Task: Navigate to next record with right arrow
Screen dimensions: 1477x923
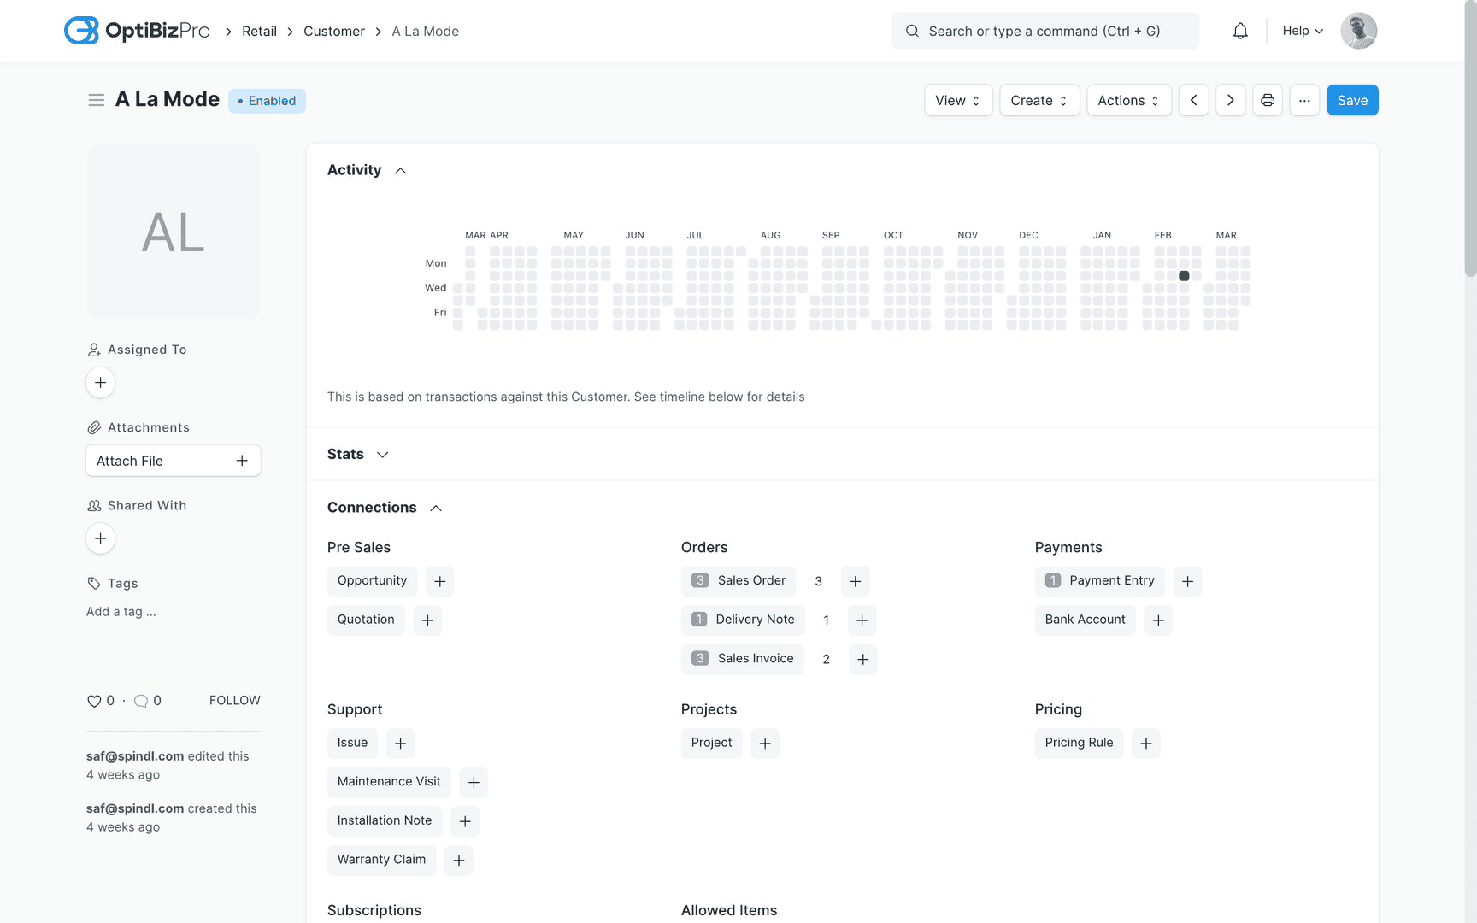Action: (1231, 100)
